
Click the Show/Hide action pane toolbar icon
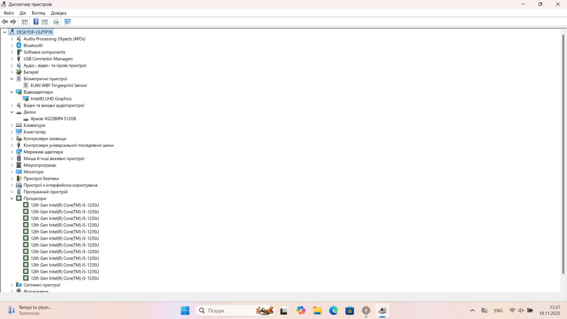45,22
